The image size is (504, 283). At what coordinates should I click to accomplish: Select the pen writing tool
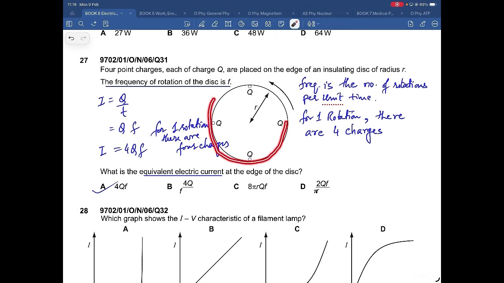(x=202, y=24)
